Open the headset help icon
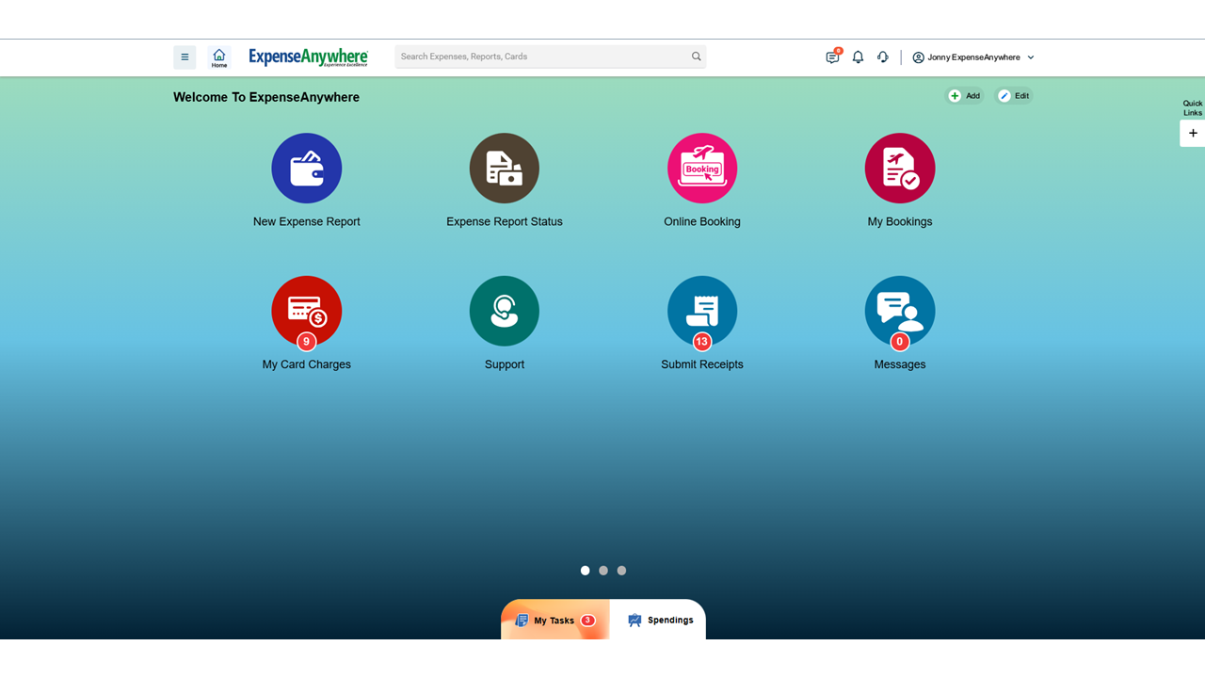The width and height of the screenshot is (1205, 678). tap(882, 56)
